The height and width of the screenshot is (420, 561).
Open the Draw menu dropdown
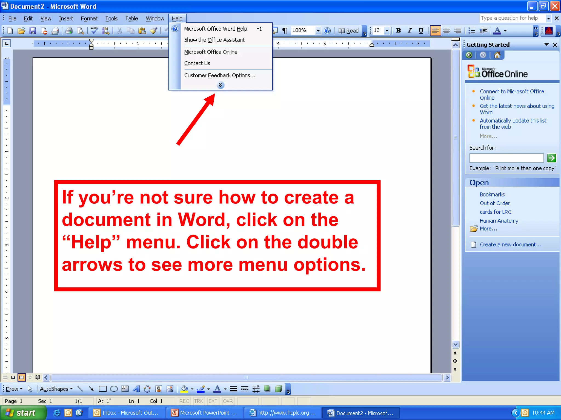pyautogui.click(x=14, y=389)
